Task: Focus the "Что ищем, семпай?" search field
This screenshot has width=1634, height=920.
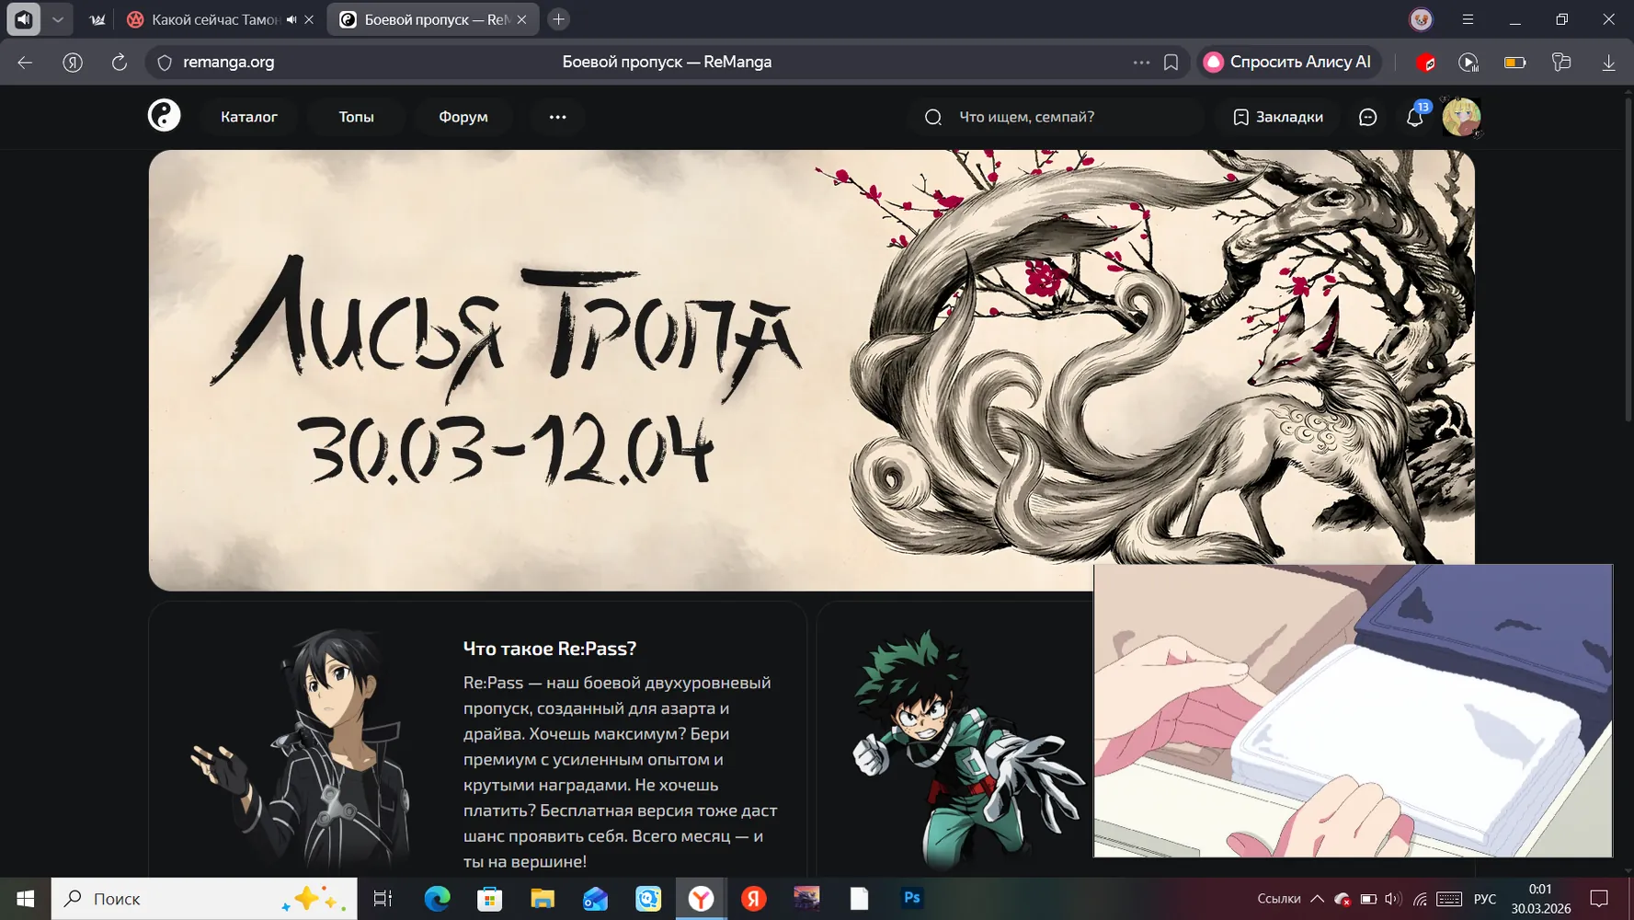Action: pyautogui.click(x=1057, y=117)
